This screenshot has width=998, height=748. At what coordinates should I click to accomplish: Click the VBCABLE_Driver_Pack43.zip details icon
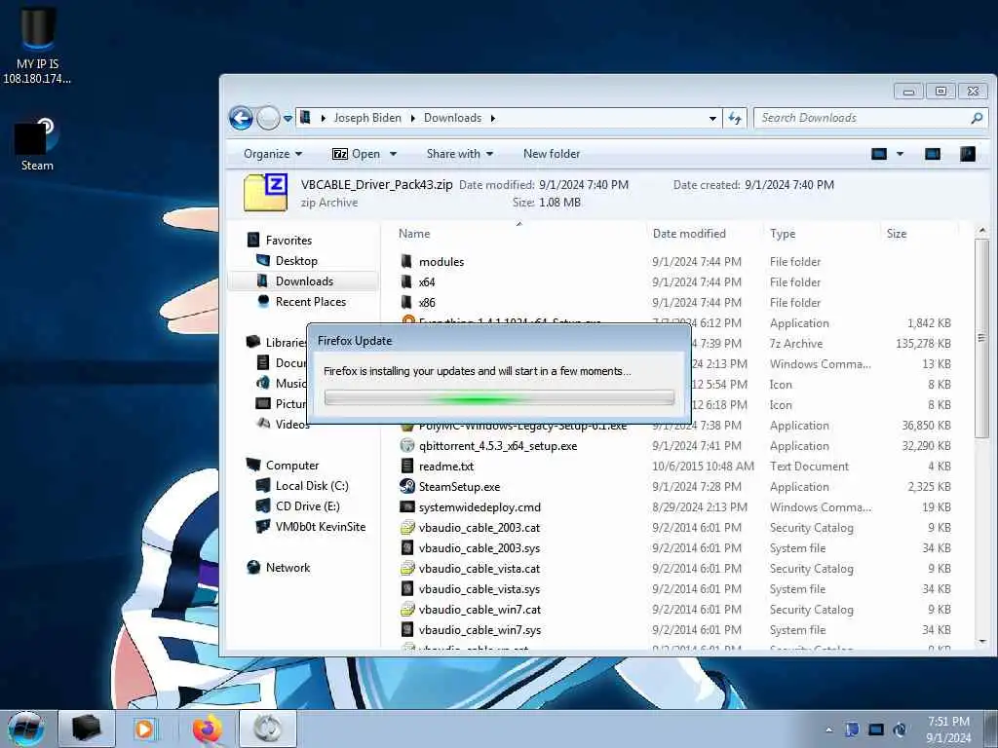[265, 192]
